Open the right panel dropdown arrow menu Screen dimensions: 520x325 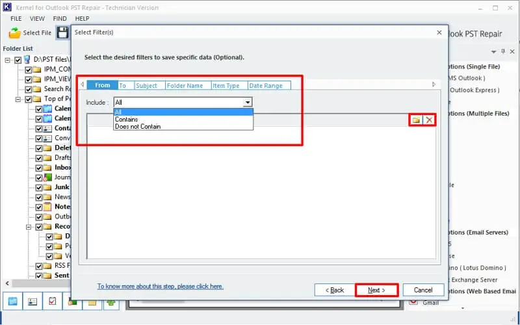494,52
